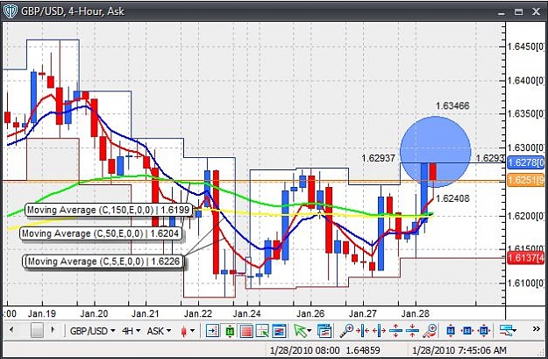Expand the chart vertically with outward arrows icon
This screenshot has height=359, width=548.
click(x=395, y=330)
